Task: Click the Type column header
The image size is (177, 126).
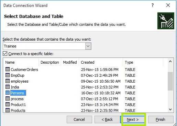Action: (x=143, y=62)
